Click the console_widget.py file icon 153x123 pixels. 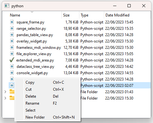pos(12,73)
